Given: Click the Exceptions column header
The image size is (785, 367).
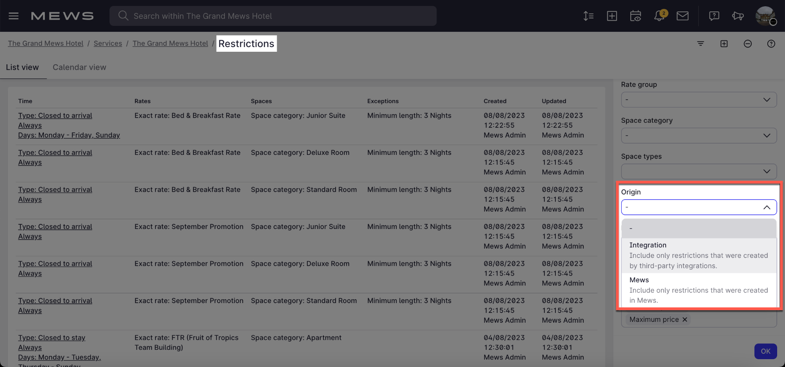Looking at the screenshot, I should (x=383, y=101).
